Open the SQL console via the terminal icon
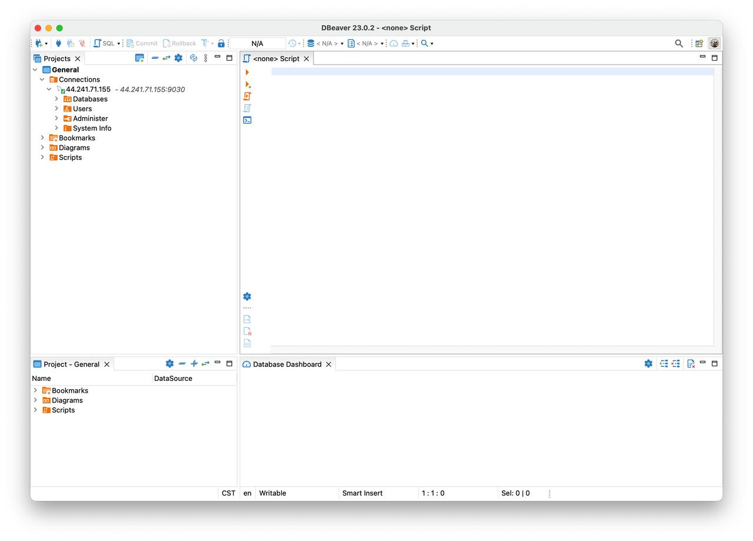This screenshot has height=541, width=753. 247,120
